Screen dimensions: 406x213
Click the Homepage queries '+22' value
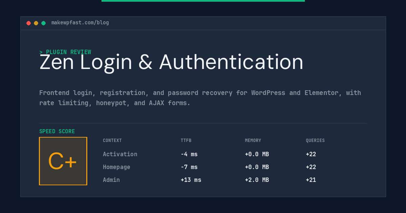[x=311, y=167]
